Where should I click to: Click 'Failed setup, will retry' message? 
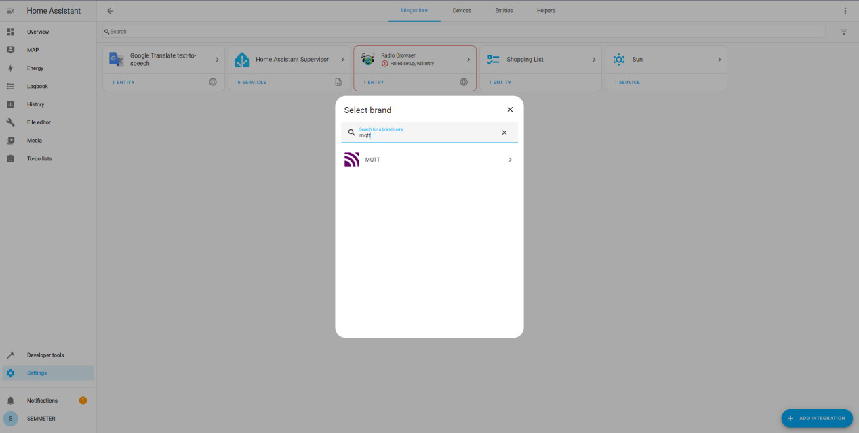tap(412, 63)
